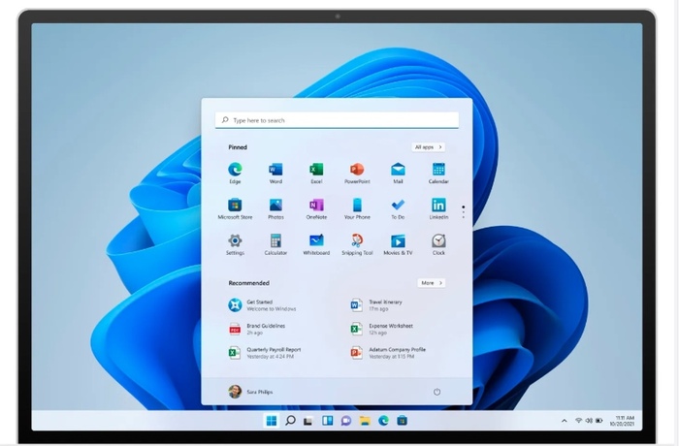The width and height of the screenshot is (679, 446).
Task: Click the Start button on the taskbar
Action: click(272, 421)
